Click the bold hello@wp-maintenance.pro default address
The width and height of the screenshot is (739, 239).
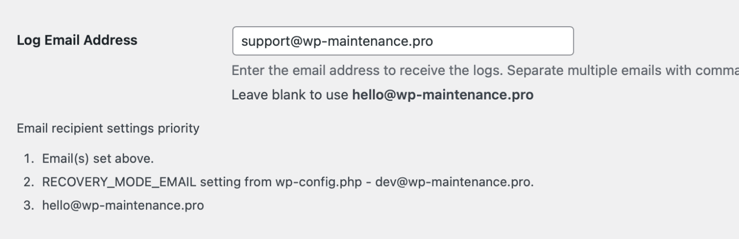click(443, 95)
